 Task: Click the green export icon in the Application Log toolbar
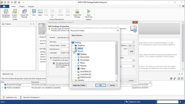click(x=171, y=79)
